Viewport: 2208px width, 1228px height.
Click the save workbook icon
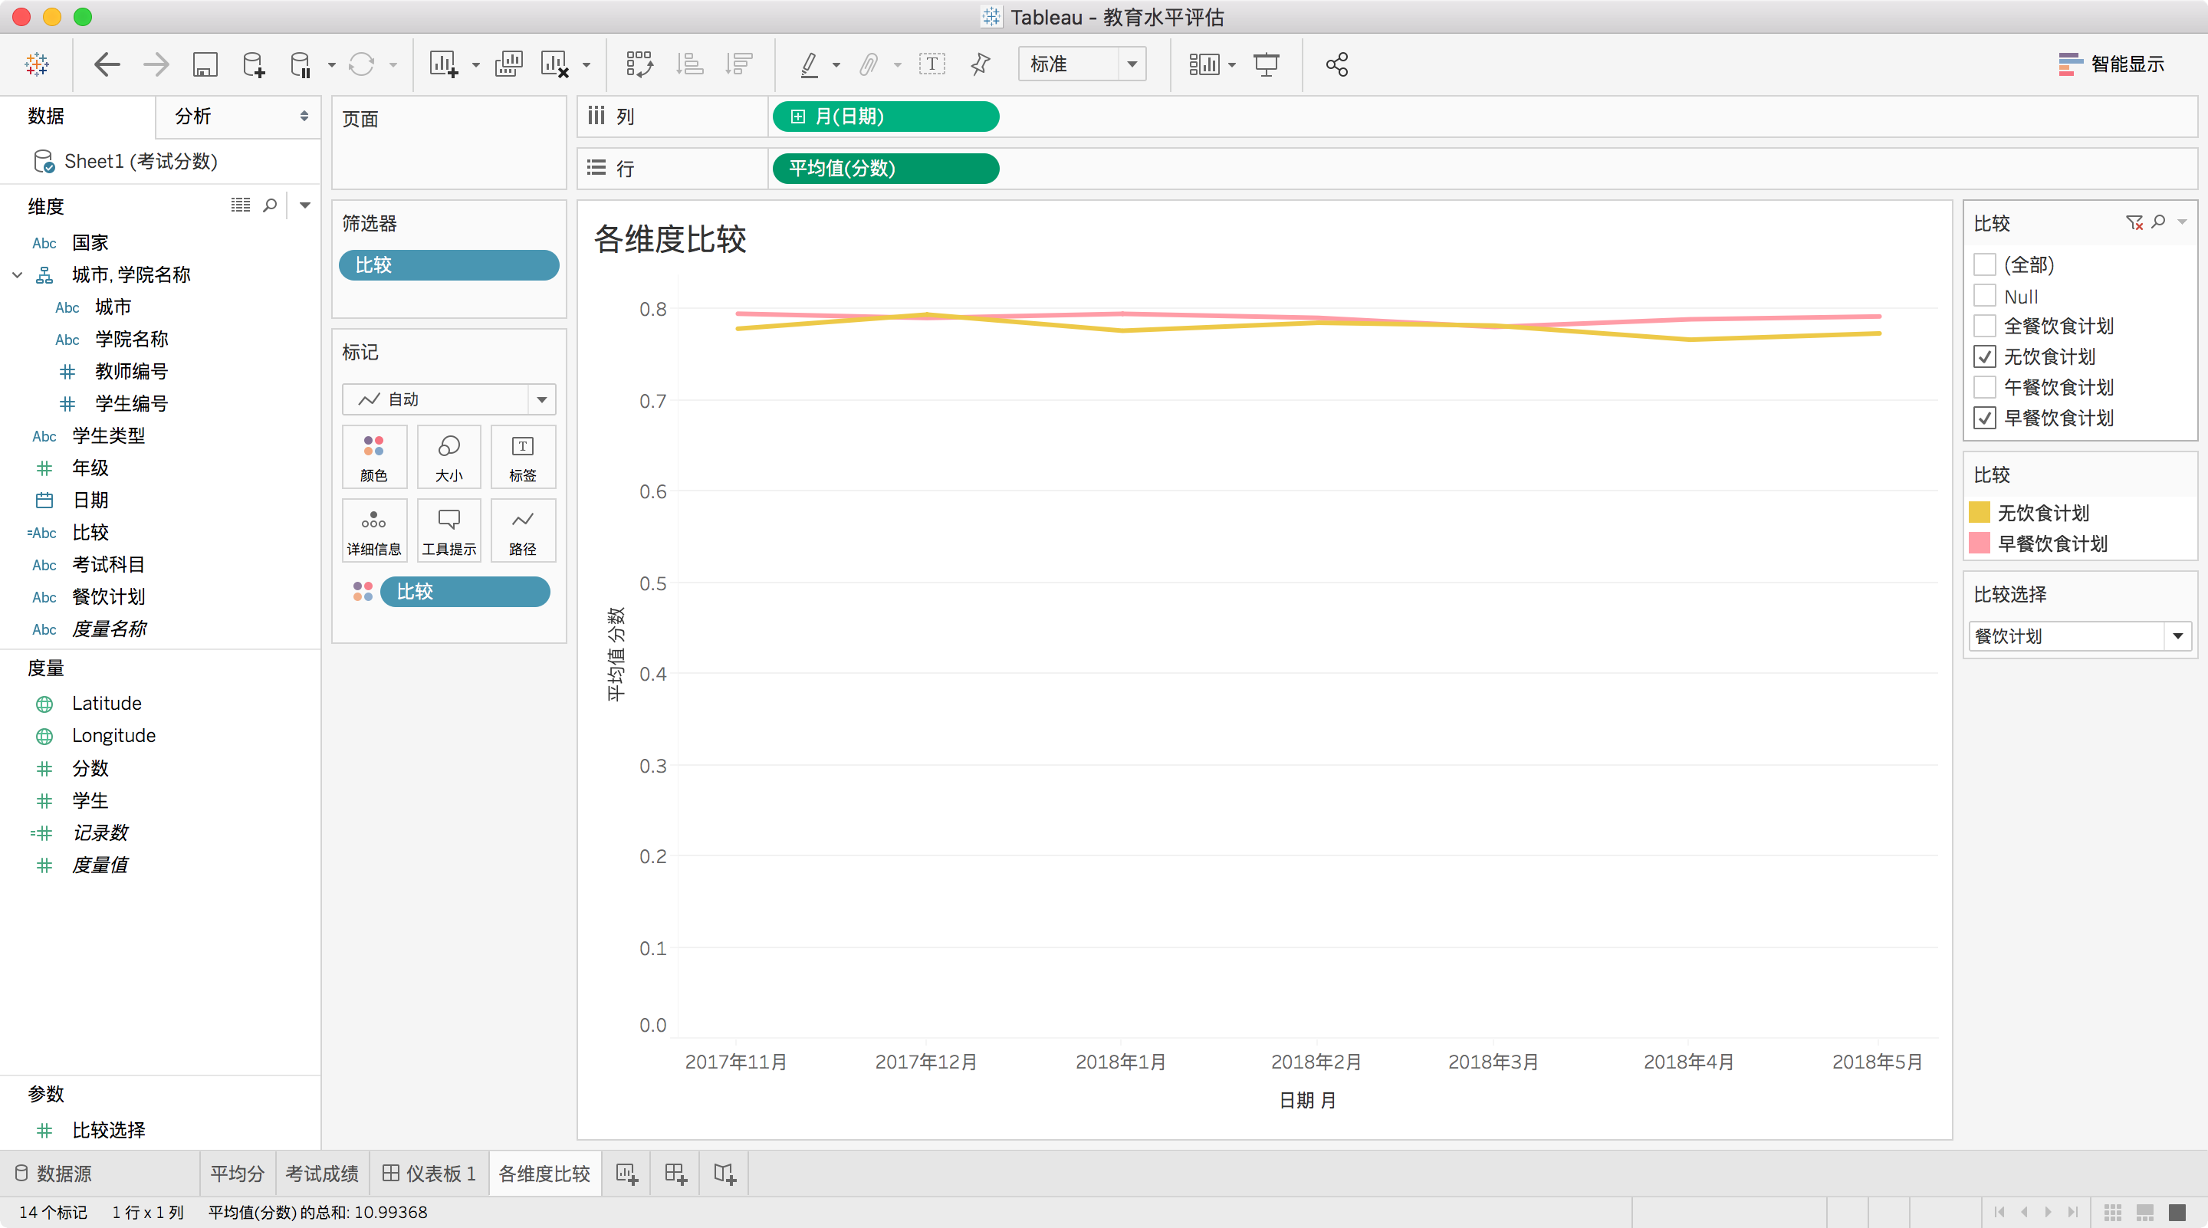pos(205,64)
